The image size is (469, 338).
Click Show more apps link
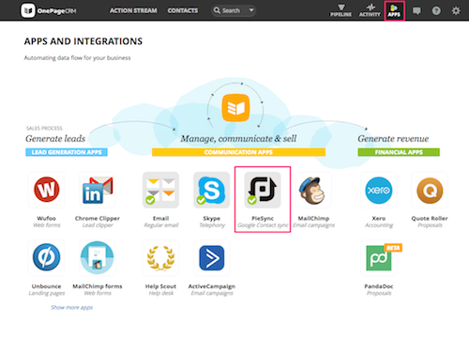tap(72, 307)
